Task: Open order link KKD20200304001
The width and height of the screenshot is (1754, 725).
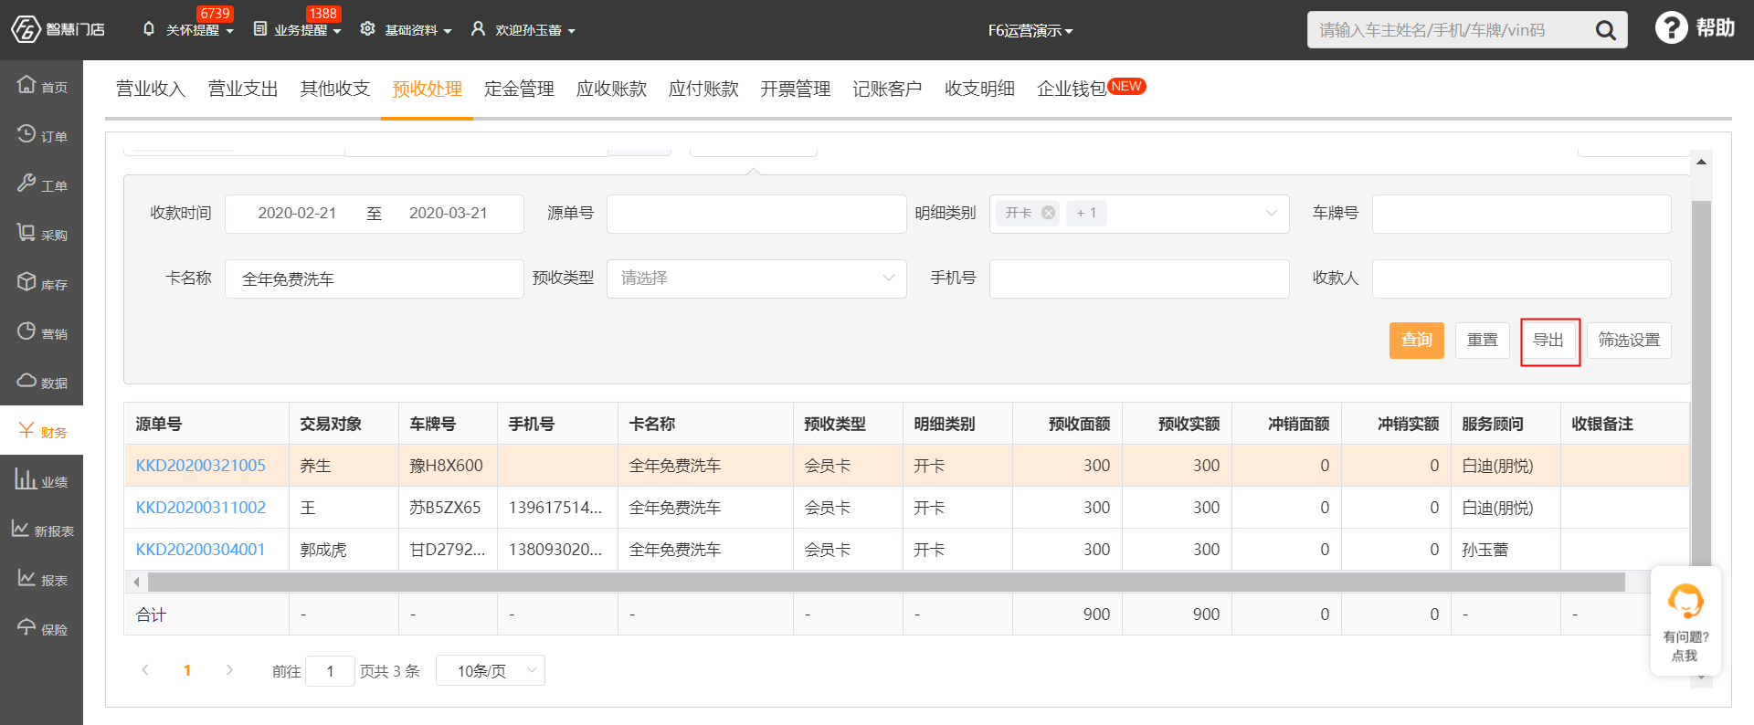Action: coord(201,550)
